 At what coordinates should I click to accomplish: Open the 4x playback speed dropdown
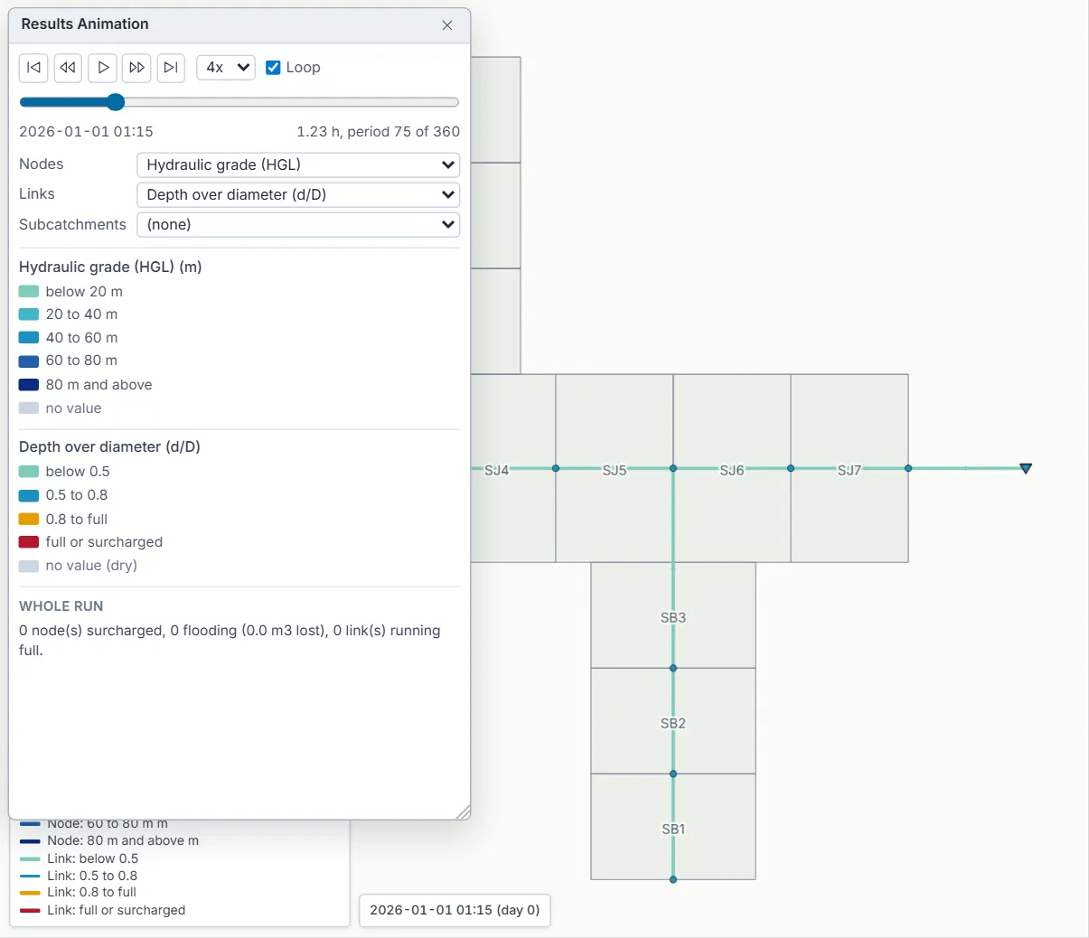(226, 68)
